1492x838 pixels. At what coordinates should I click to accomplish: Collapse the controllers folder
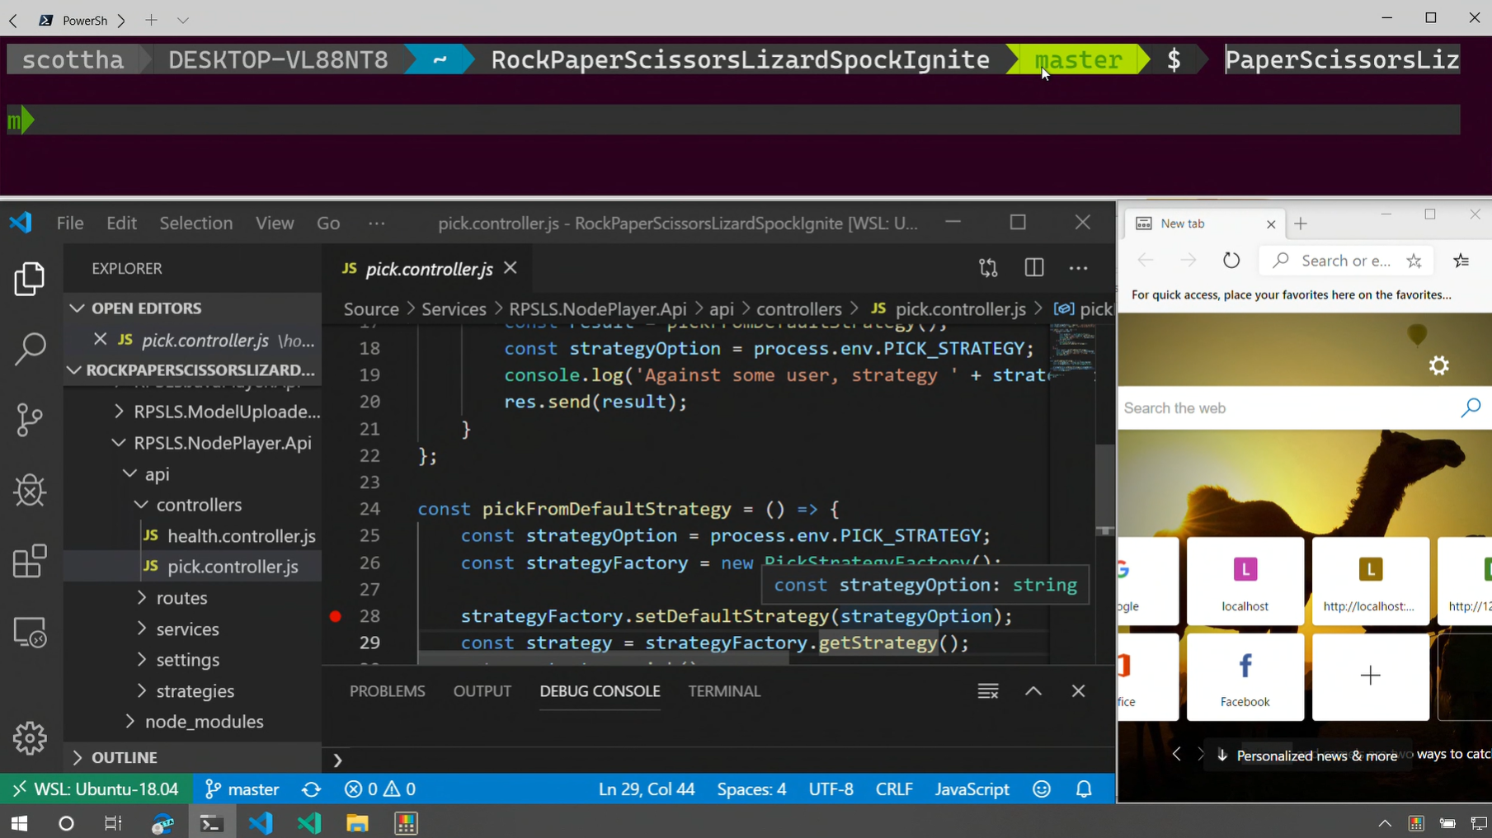[198, 505]
